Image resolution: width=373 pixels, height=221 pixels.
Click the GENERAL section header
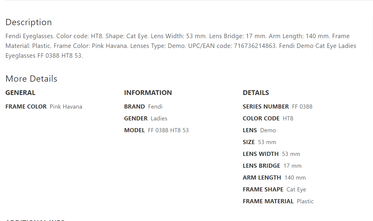pyautogui.click(x=20, y=93)
